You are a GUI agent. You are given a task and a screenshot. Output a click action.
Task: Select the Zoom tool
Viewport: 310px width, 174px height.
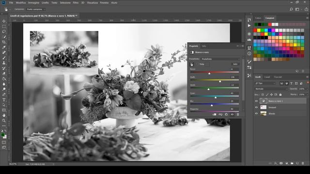4,120
